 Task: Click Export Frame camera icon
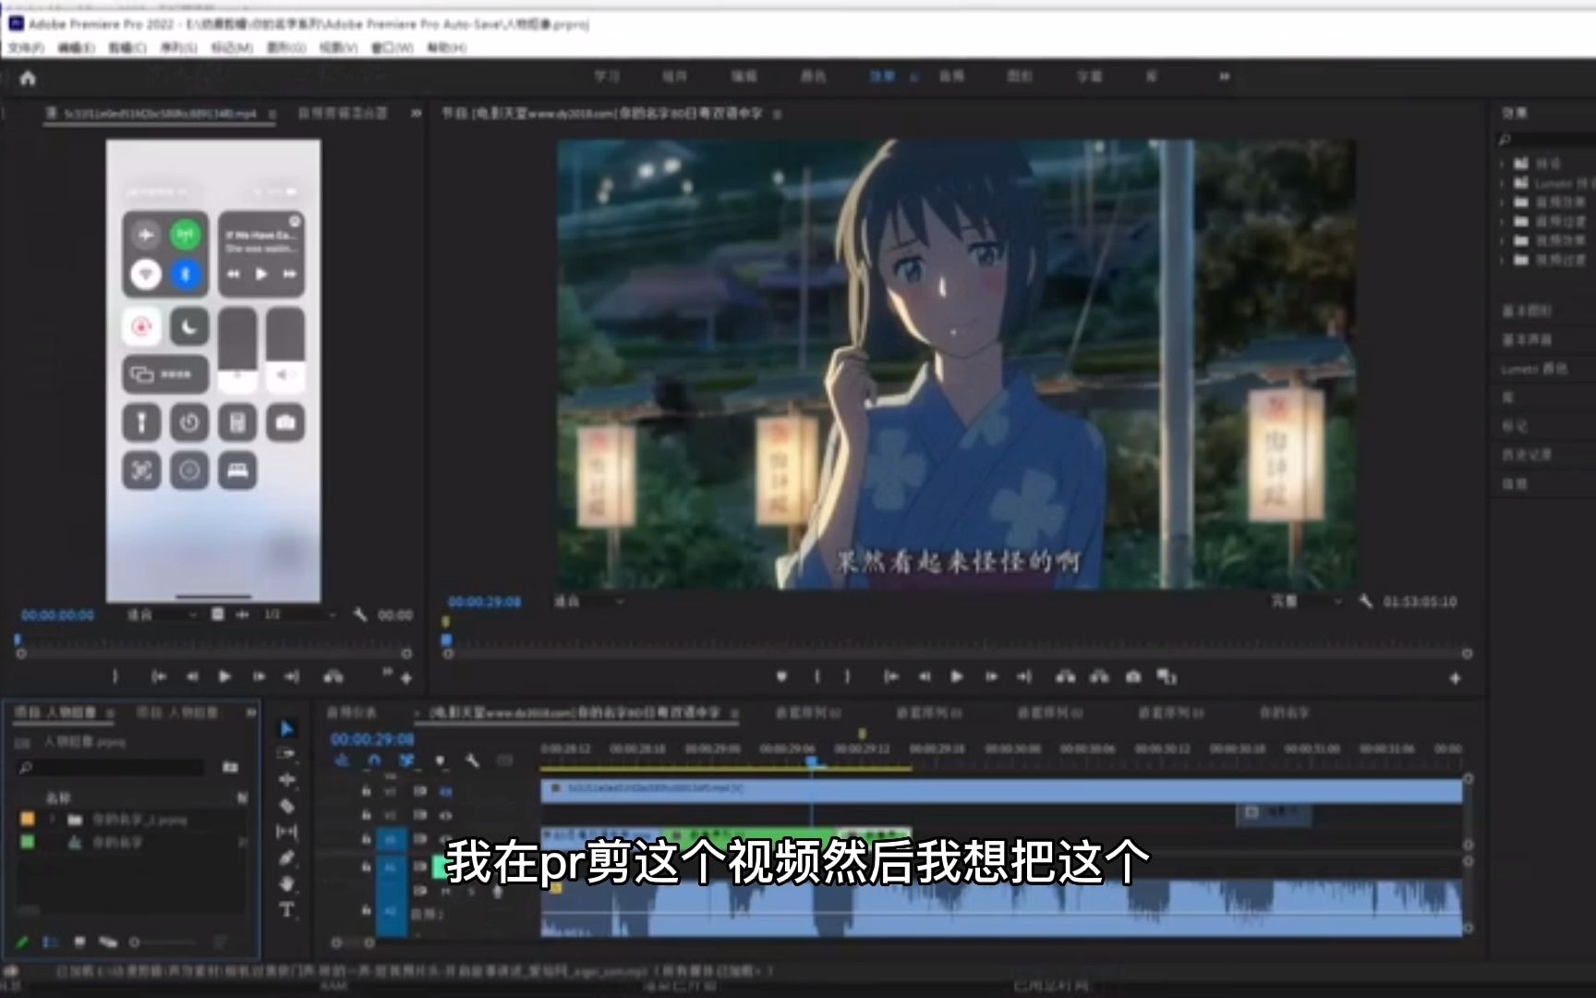pyautogui.click(x=1133, y=677)
